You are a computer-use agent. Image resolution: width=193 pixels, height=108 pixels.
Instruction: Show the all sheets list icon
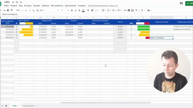[x=6, y=106]
